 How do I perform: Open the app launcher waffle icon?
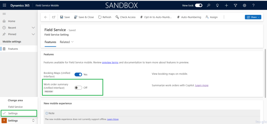click(4, 5)
